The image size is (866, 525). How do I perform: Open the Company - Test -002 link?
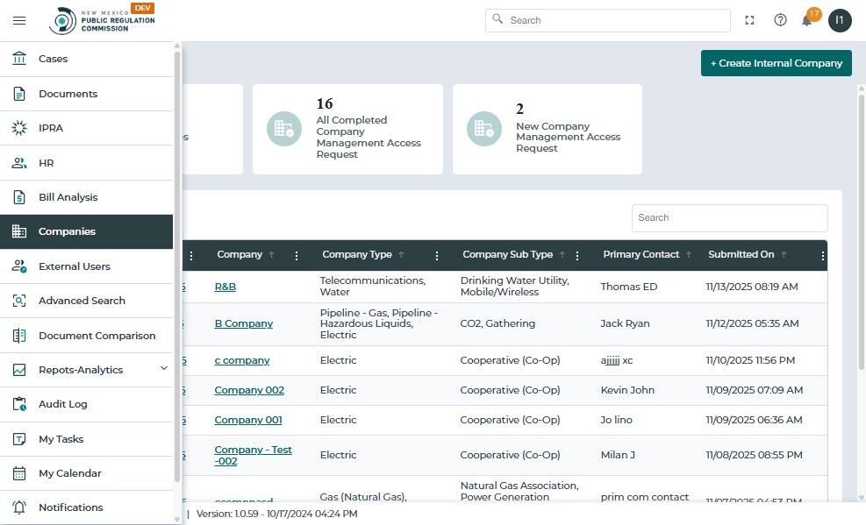point(253,456)
